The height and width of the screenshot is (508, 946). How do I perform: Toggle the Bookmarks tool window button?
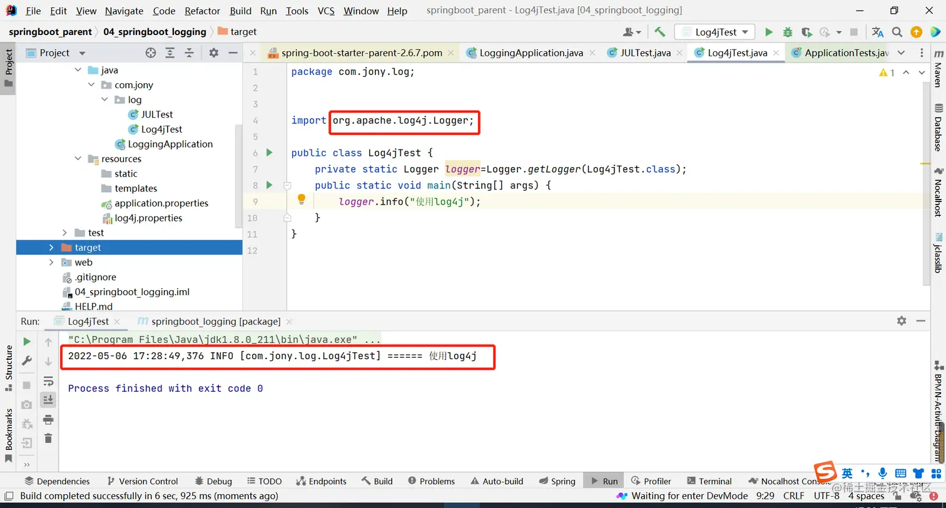(9, 435)
